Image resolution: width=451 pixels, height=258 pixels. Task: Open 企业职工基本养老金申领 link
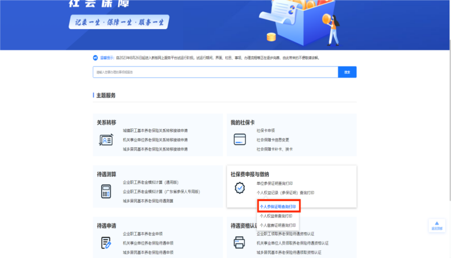[x=143, y=234]
